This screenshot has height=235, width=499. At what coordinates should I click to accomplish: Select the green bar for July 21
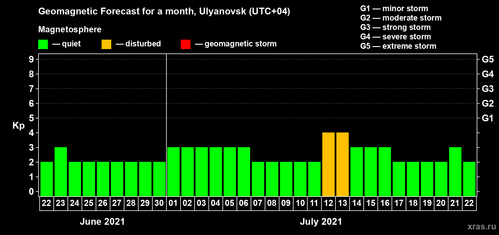pos(455,172)
